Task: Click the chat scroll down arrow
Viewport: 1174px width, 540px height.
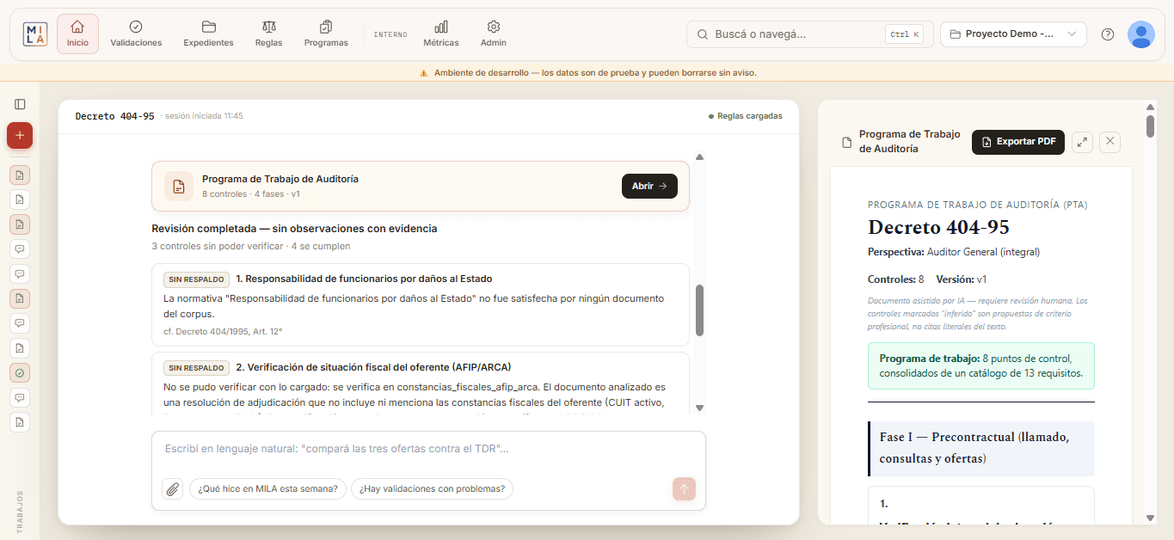Action: (699, 408)
